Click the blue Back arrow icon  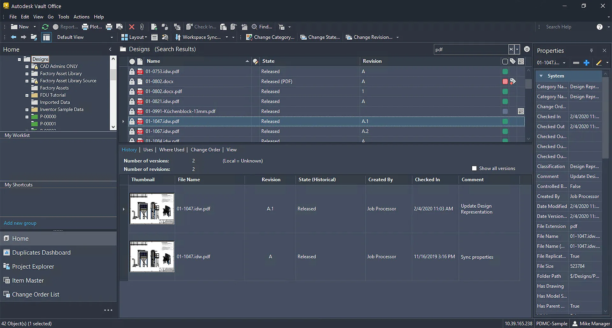pyautogui.click(x=13, y=37)
